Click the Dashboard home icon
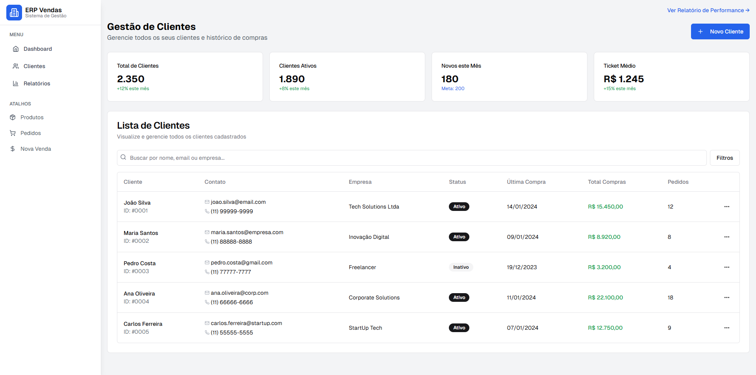 (x=16, y=49)
